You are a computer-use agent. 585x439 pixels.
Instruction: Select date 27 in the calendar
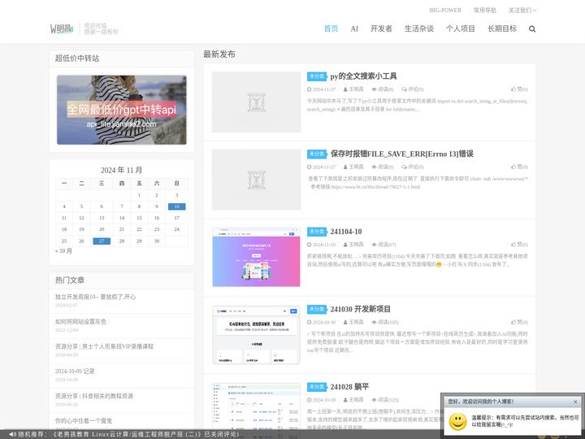[x=102, y=241]
